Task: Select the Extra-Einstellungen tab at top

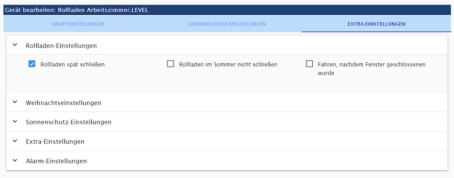Action: 376,24
